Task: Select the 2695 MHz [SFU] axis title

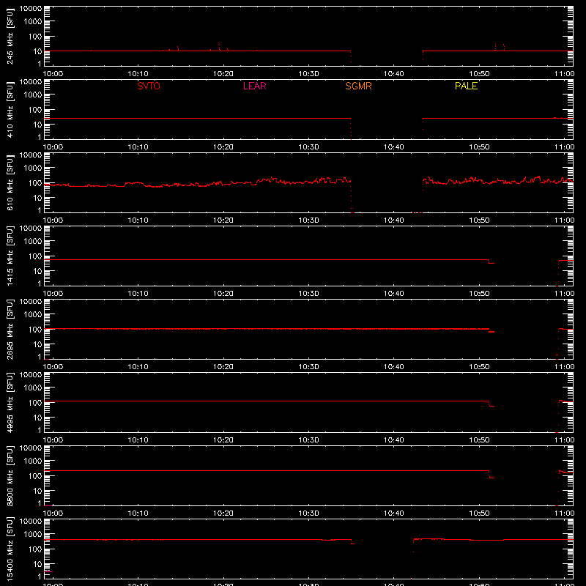Action: point(10,329)
